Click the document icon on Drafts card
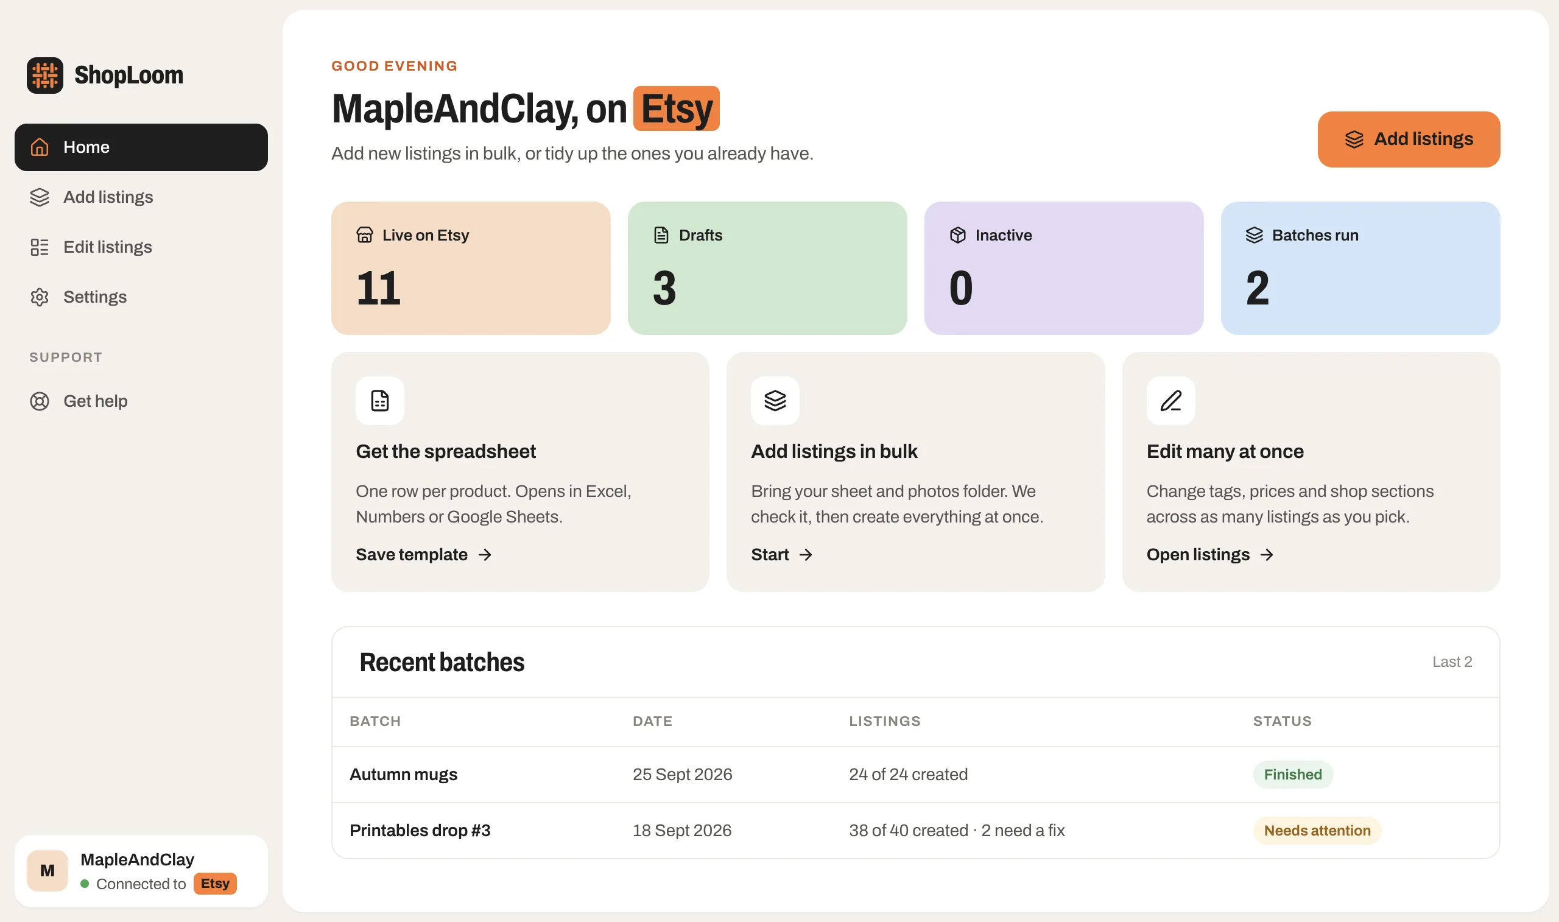Viewport: 1559px width, 922px height. click(661, 235)
